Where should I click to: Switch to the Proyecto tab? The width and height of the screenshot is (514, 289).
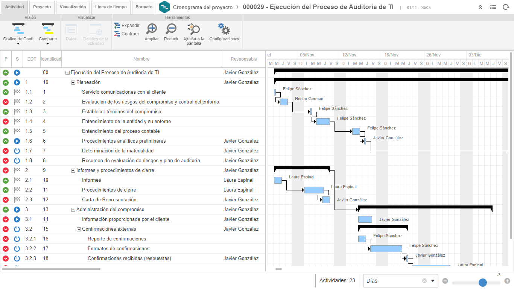pos(42,7)
